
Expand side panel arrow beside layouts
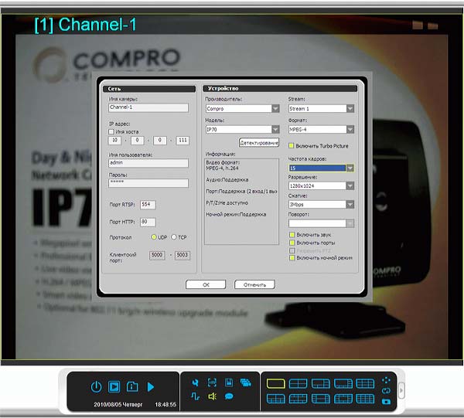click(x=401, y=390)
